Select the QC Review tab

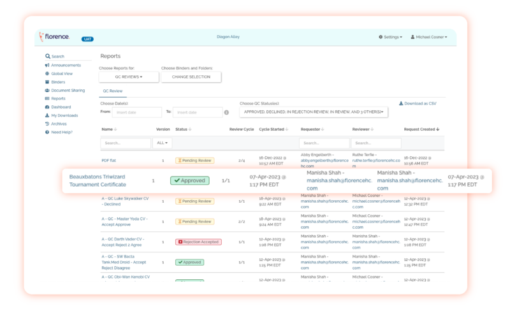[x=113, y=91]
